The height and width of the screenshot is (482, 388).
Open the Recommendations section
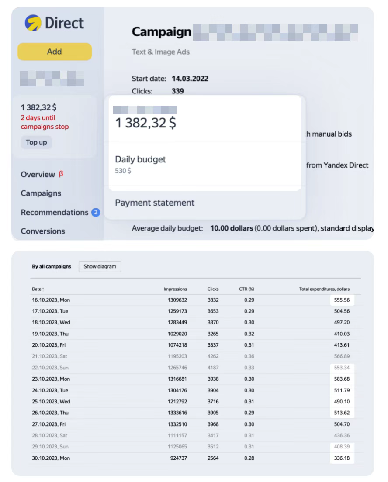[x=55, y=213]
